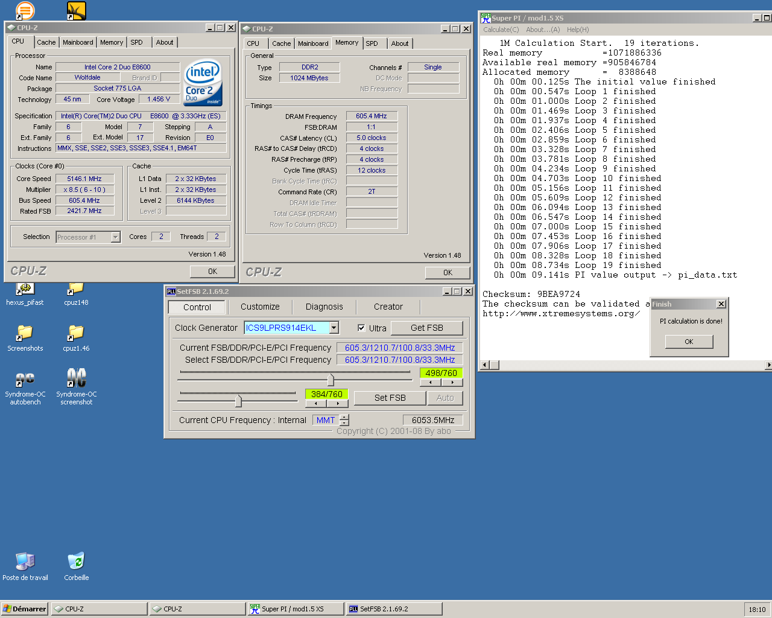Click the Select FSB/DDR/PCI-E/PCI Frequency field
Viewport: 772px width, 618px height.
400,360
